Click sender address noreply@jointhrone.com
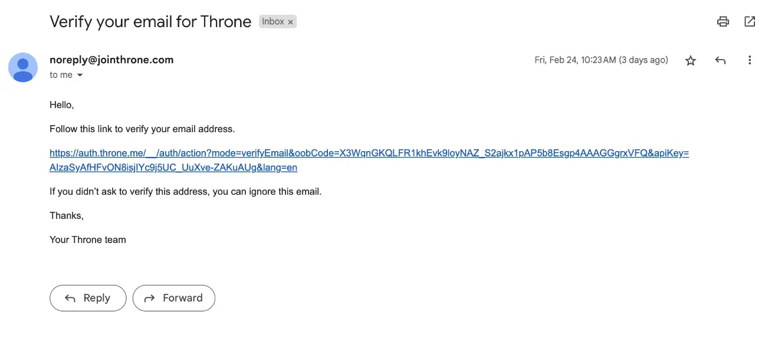 pos(111,60)
